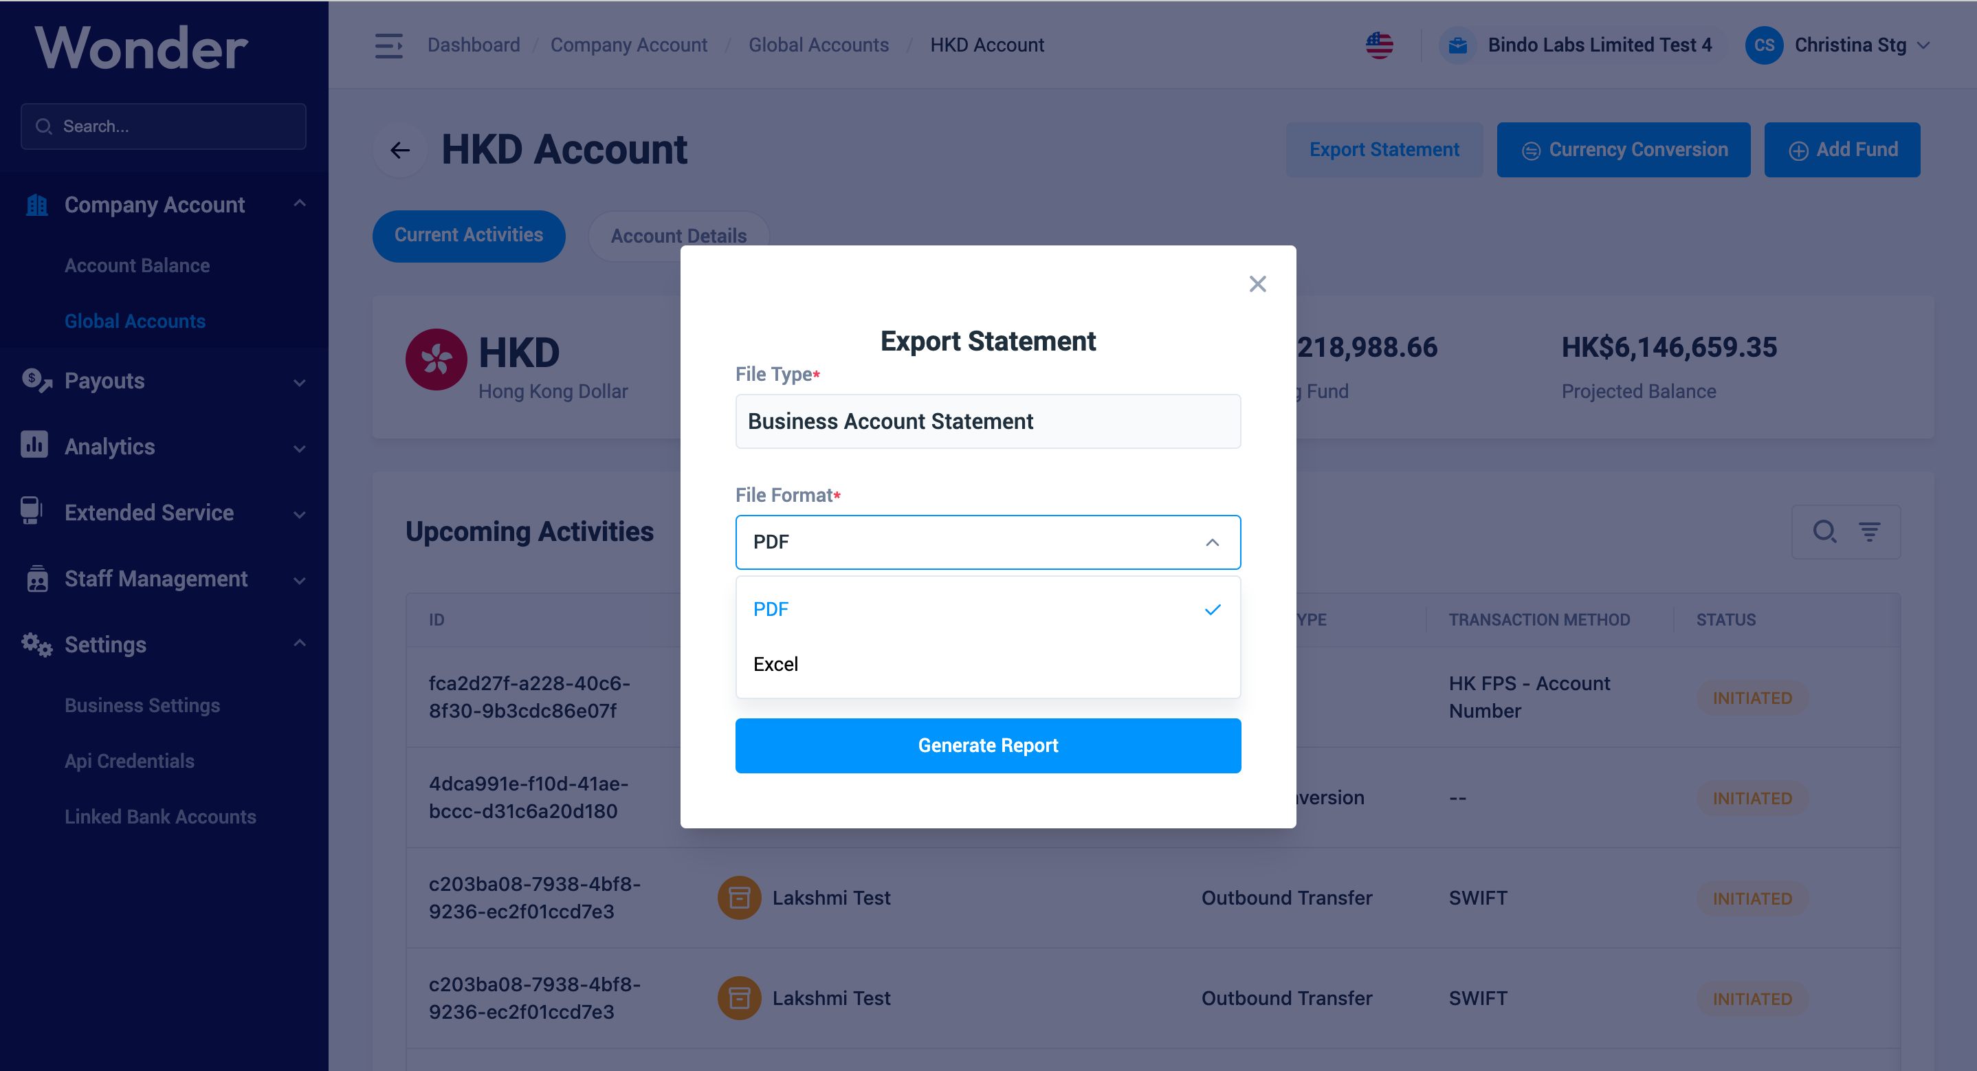
Task: Click the ID column header
Action: (437, 619)
